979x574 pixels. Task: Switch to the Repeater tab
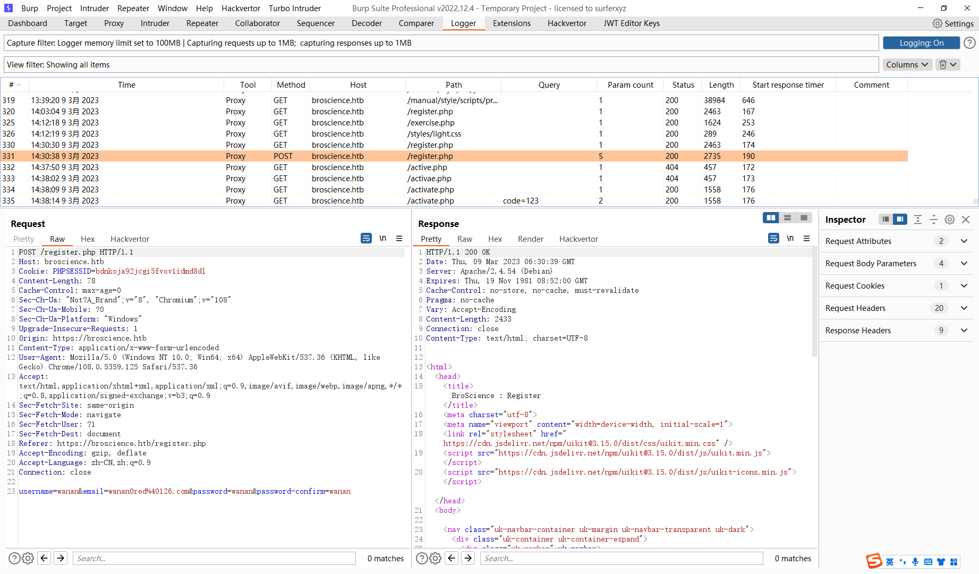tap(202, 23)
